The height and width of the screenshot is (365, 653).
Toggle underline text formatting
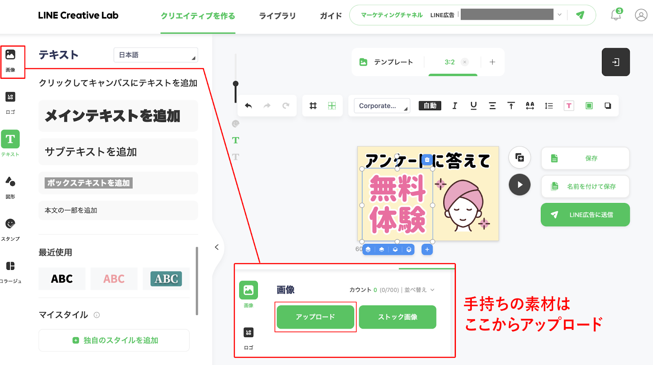coord(473,106)
